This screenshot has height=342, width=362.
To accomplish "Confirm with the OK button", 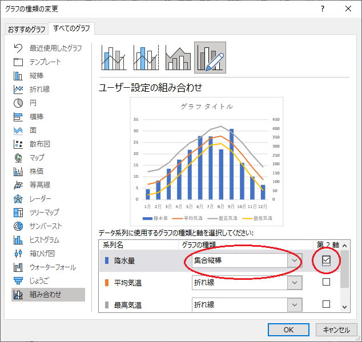I will [289, 329].
